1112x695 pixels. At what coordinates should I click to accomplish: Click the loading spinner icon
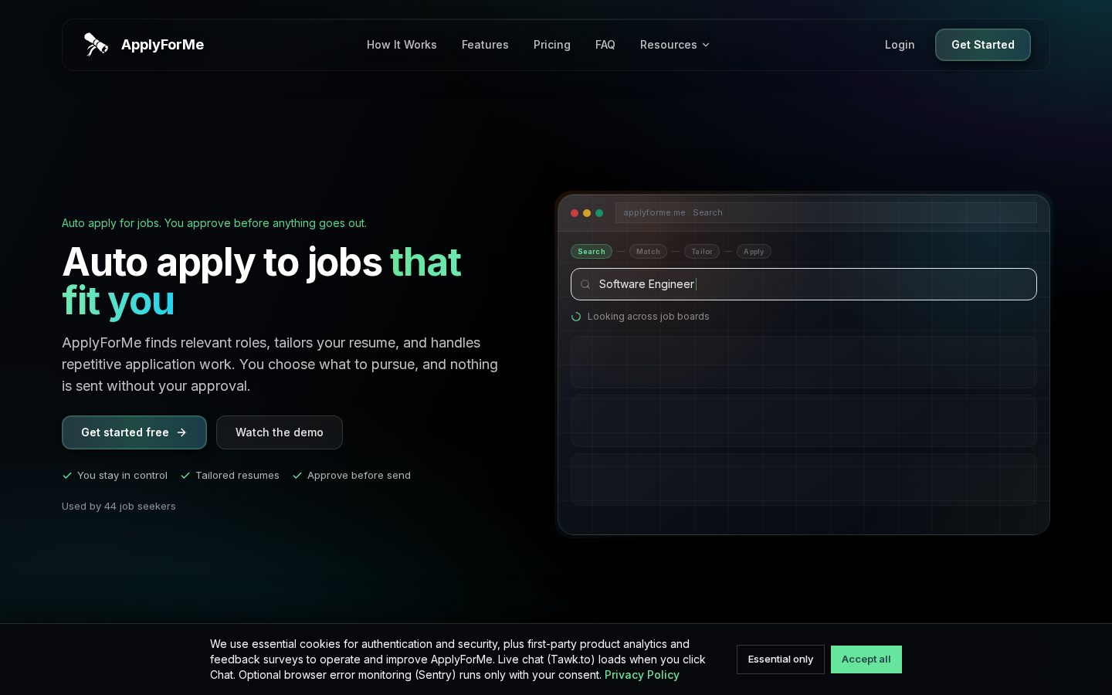point(576,317)
